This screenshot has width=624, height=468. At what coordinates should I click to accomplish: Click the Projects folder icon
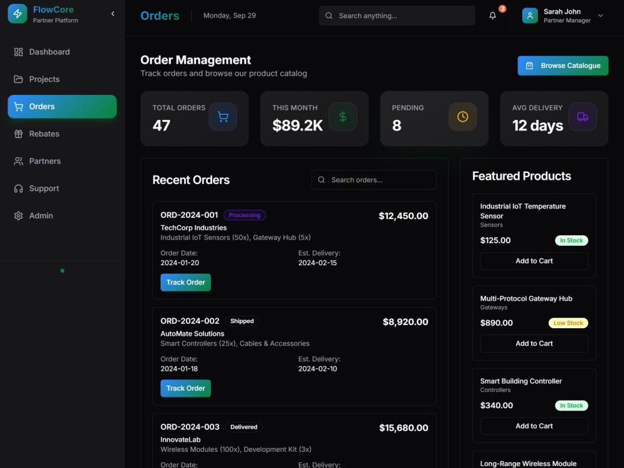[x=18, y=79]
